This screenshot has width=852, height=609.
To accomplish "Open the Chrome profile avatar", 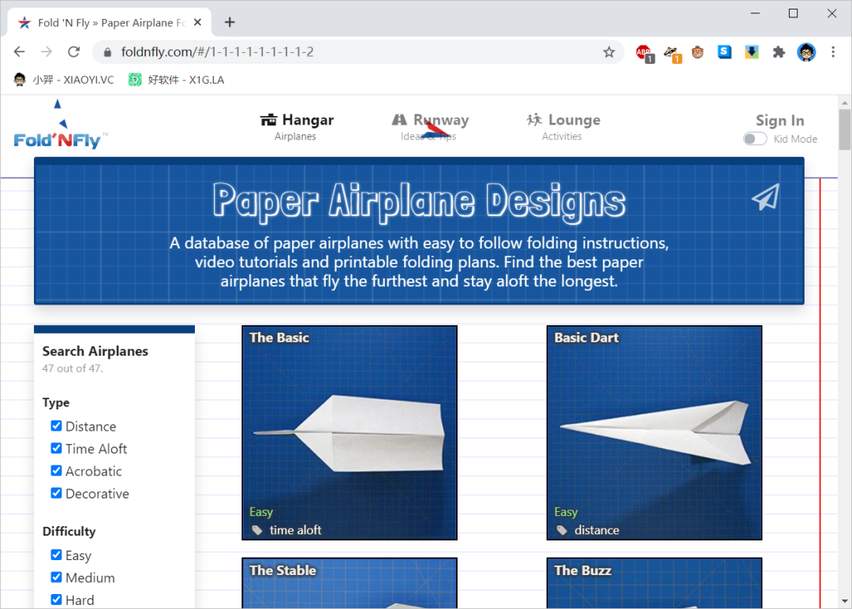I will (805, 52).
